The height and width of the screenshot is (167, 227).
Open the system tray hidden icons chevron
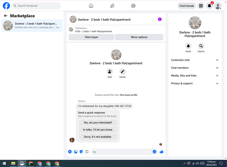(x=184, y=163)
